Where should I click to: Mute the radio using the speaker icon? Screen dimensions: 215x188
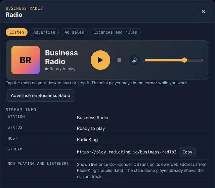pyautogui.click(x=134, y=60)
